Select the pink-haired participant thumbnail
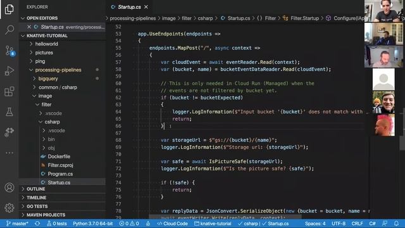This screenshot has height=228, width=405. click(384, 125)
